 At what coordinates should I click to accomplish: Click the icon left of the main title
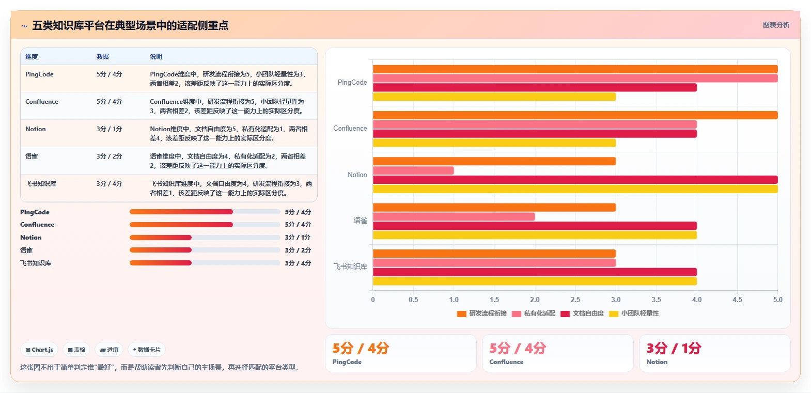click(24, 26)
